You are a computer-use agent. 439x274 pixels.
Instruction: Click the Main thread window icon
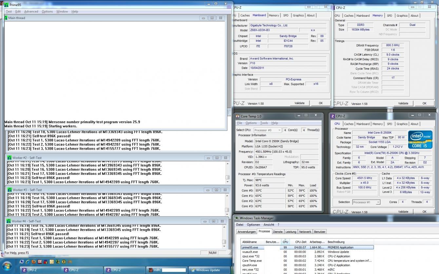coord(6,18)
